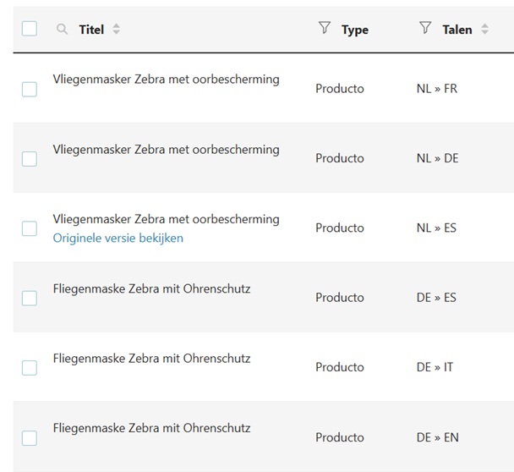Viewport: 514px width, 472px height.
Task: Click the Titel column header label
Action: click(x=91, y=30)
